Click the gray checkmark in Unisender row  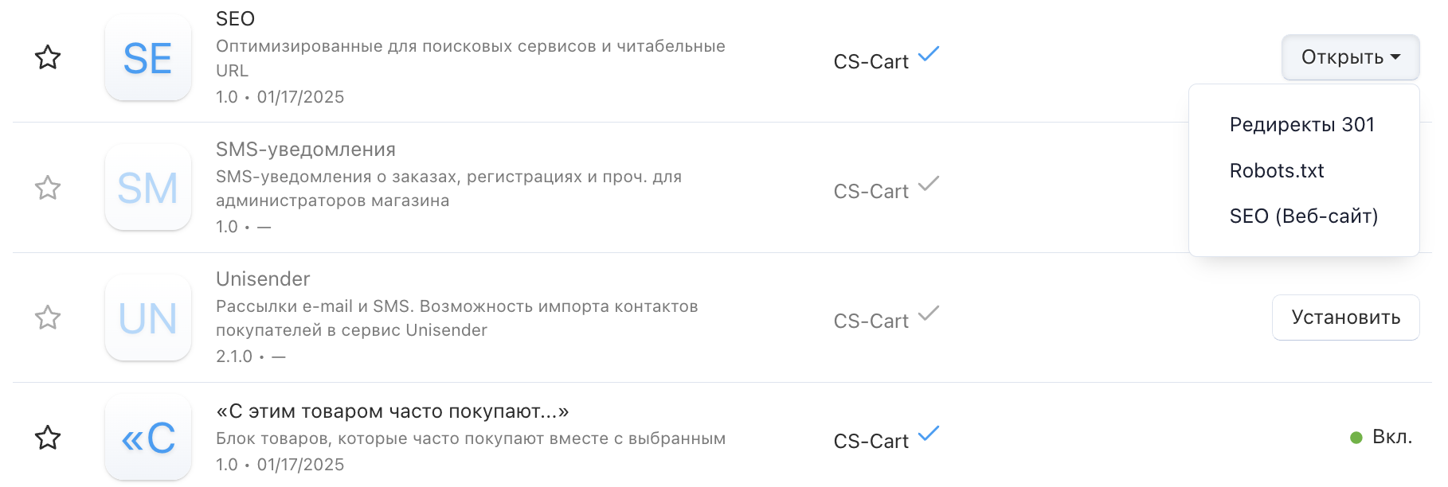[929, 314]
